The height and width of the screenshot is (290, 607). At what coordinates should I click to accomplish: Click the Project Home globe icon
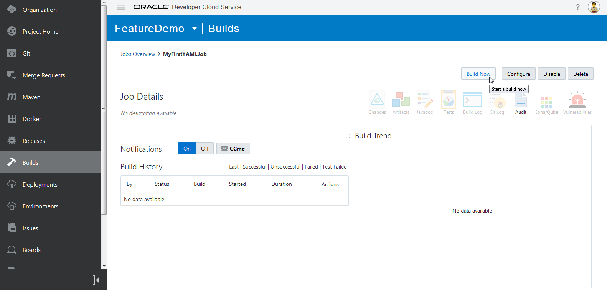pyautogui.click(x=12, y=31)
